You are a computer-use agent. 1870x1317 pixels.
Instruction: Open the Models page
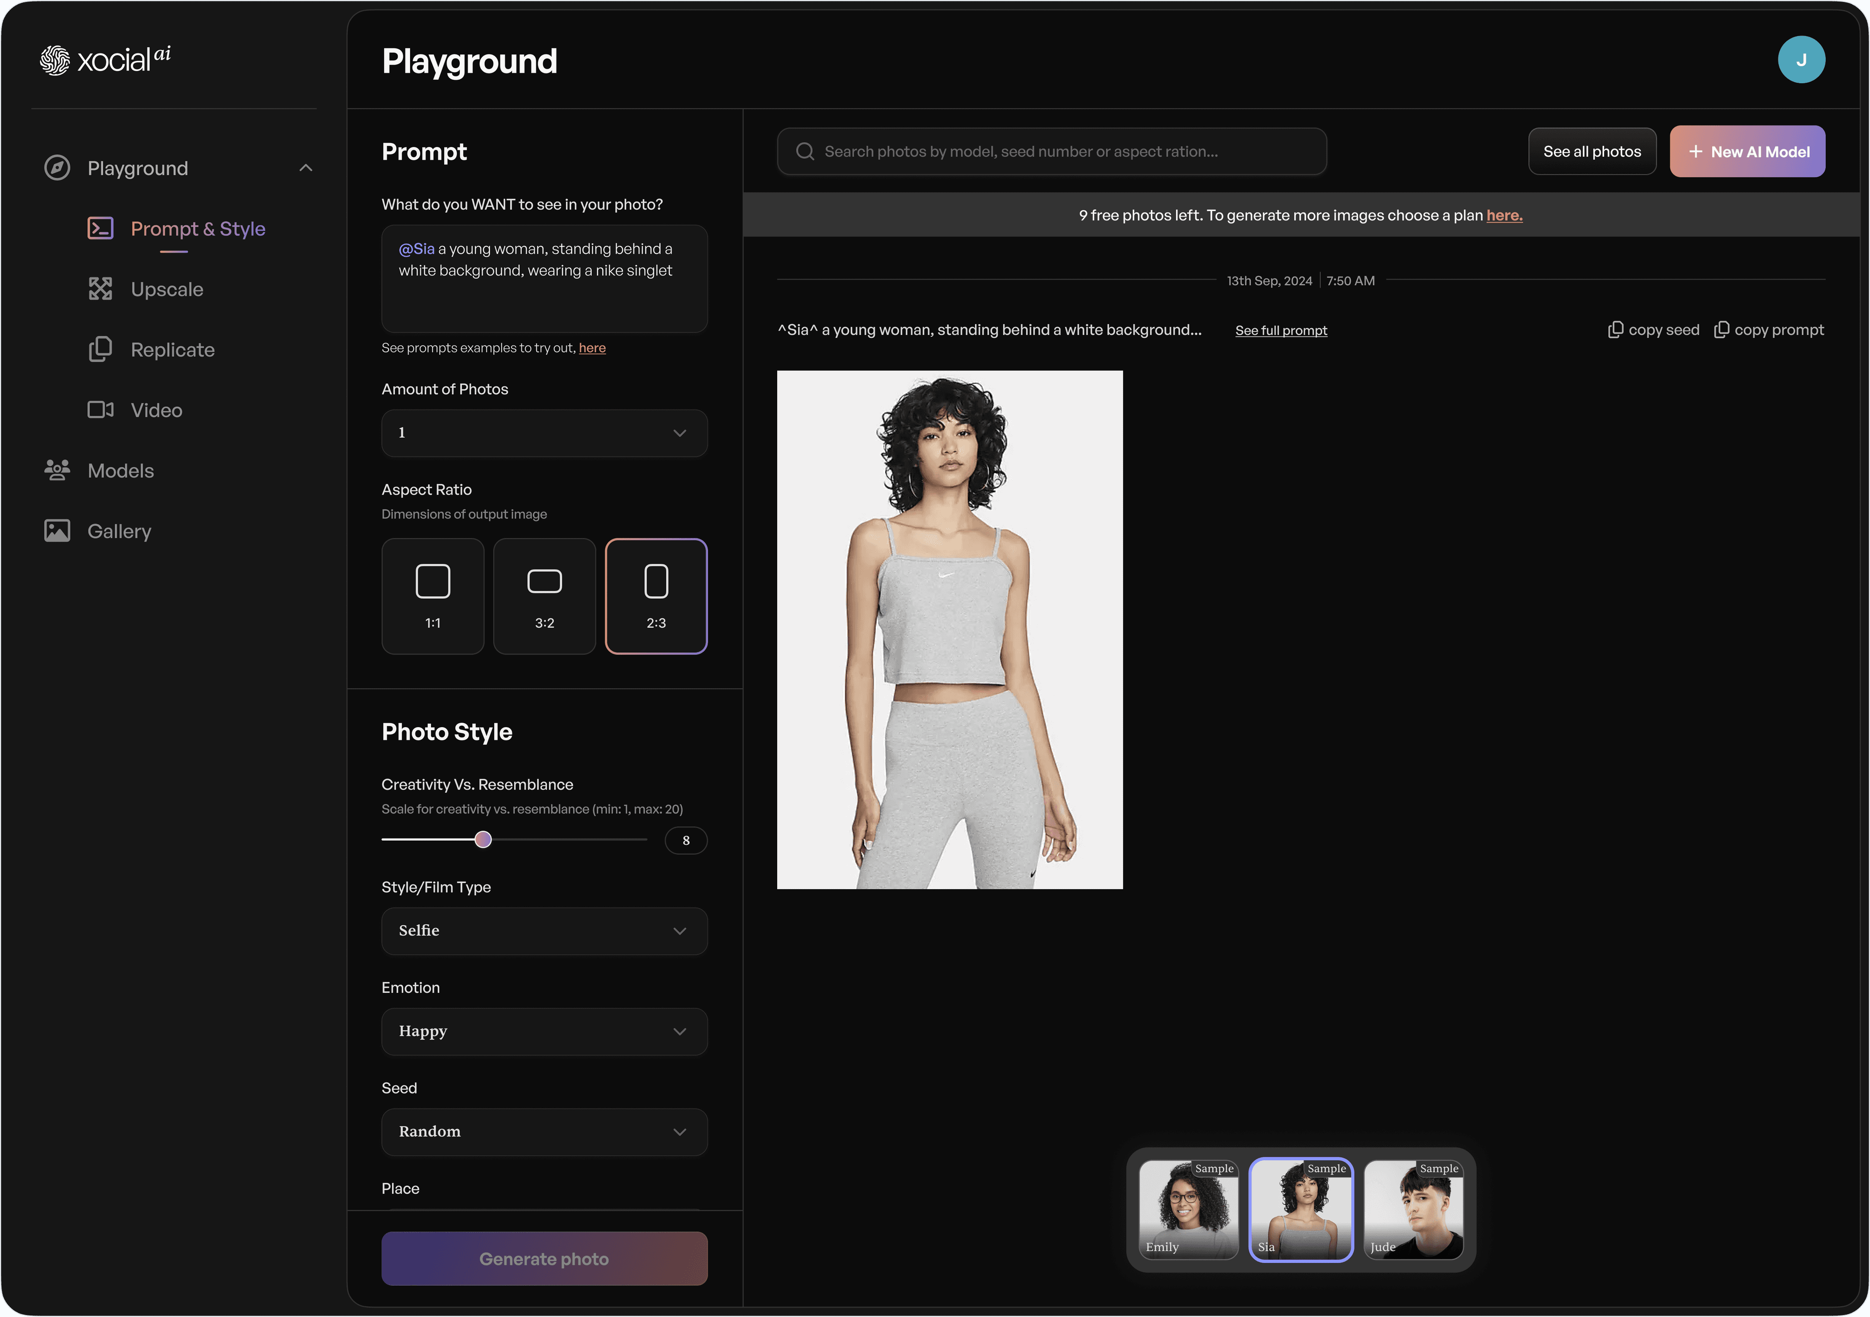pyautogui.click(x=98, y=471)
